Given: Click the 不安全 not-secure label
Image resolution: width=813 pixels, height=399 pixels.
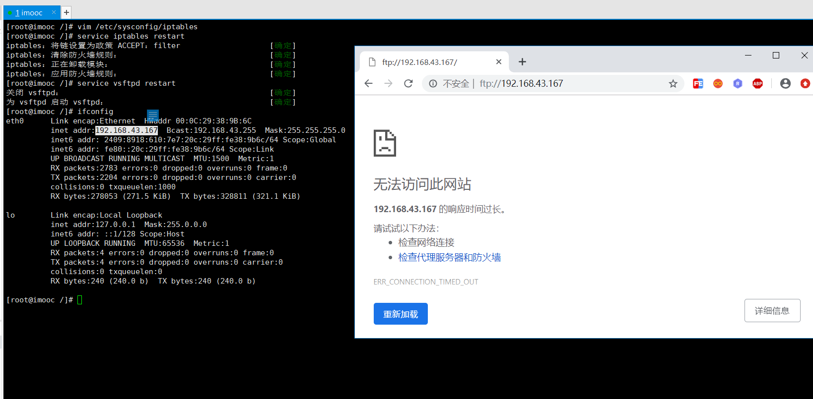Looking at the screenshot, I should pyautogui.click(x=456, y=84).
